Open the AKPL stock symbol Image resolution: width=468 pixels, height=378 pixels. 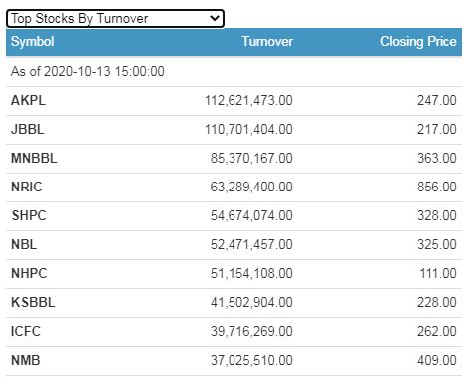point(28,100)
